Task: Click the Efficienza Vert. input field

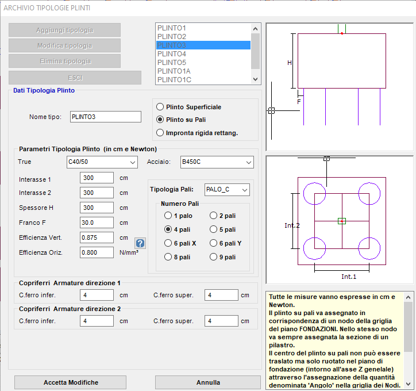Action: [97, 237]
